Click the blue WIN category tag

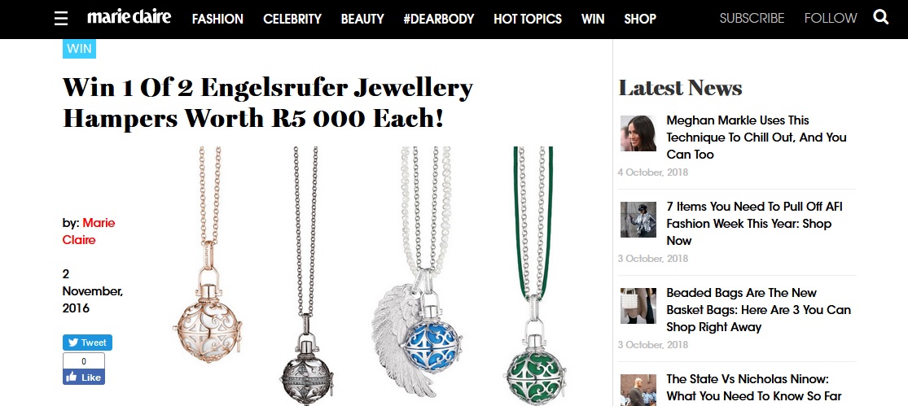tap(79, 48)
